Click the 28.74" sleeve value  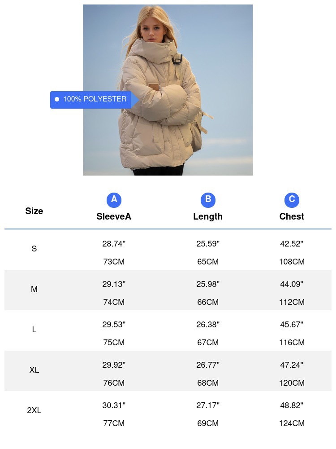coord(114,244)
